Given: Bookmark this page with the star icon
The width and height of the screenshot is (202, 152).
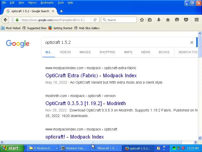Looking at the screenshot, I should [142, 20].
